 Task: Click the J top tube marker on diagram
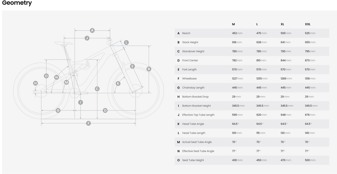point(87,38)
